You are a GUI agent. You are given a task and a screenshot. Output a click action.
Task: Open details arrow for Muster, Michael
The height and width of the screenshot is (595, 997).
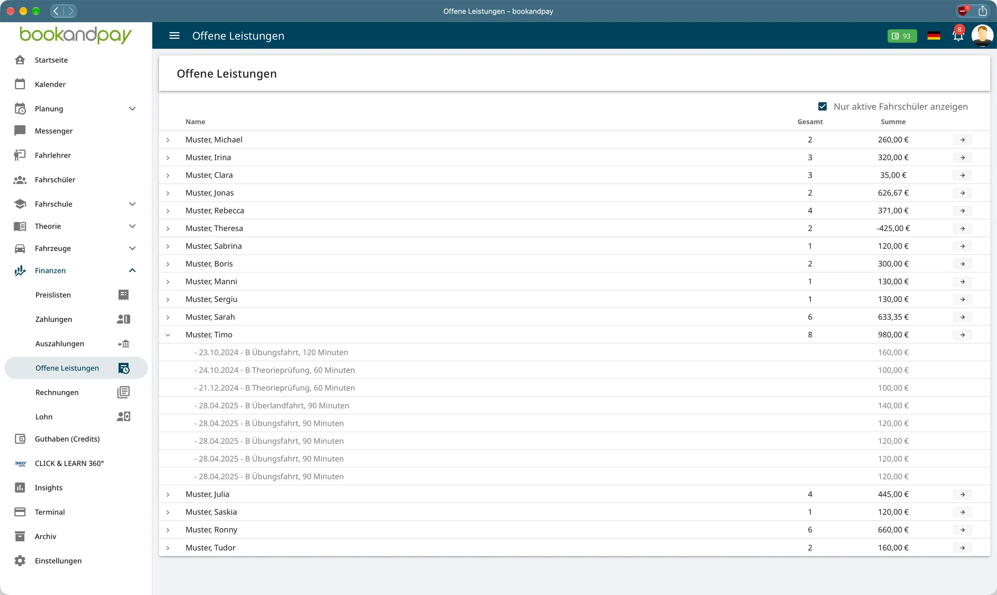[962, 140]
